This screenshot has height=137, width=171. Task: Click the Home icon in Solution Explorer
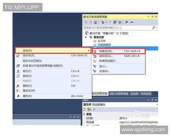click(95, 22)
